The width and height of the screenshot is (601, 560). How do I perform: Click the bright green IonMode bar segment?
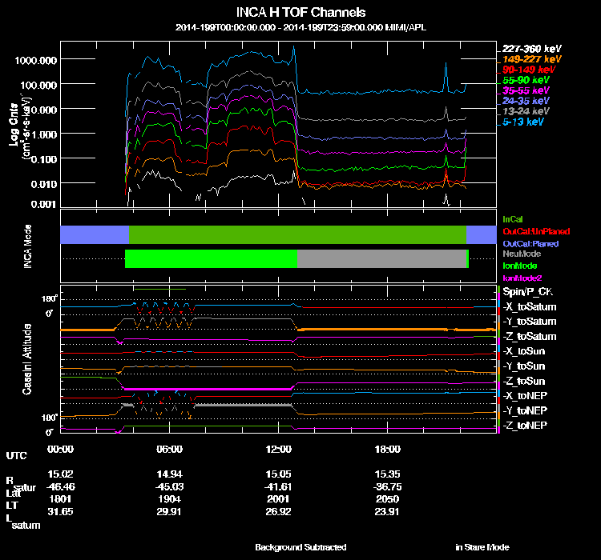212,258
